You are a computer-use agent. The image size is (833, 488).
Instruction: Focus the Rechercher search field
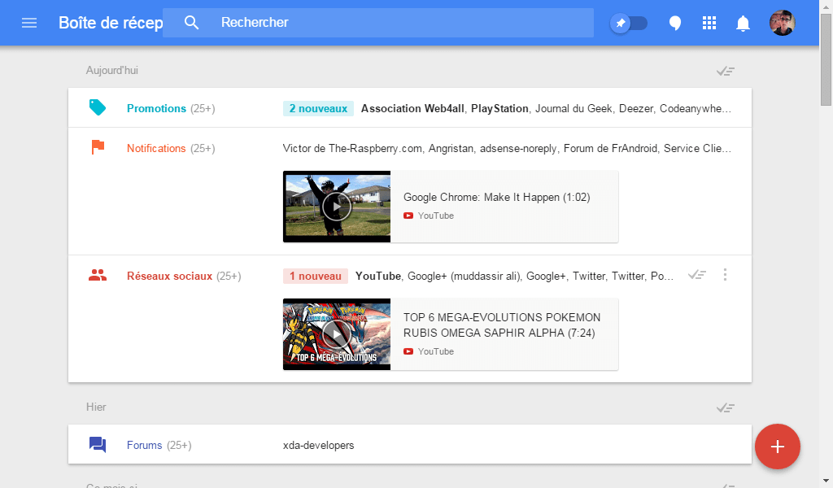pyautogui.click(x=378, y=23)
